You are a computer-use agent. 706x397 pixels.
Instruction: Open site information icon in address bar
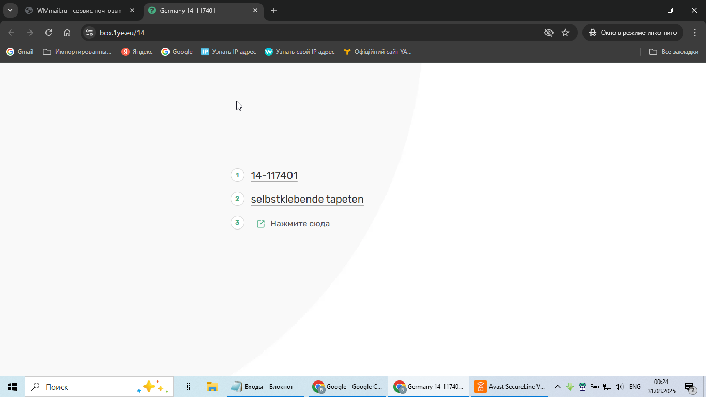(x=89, y=33)
